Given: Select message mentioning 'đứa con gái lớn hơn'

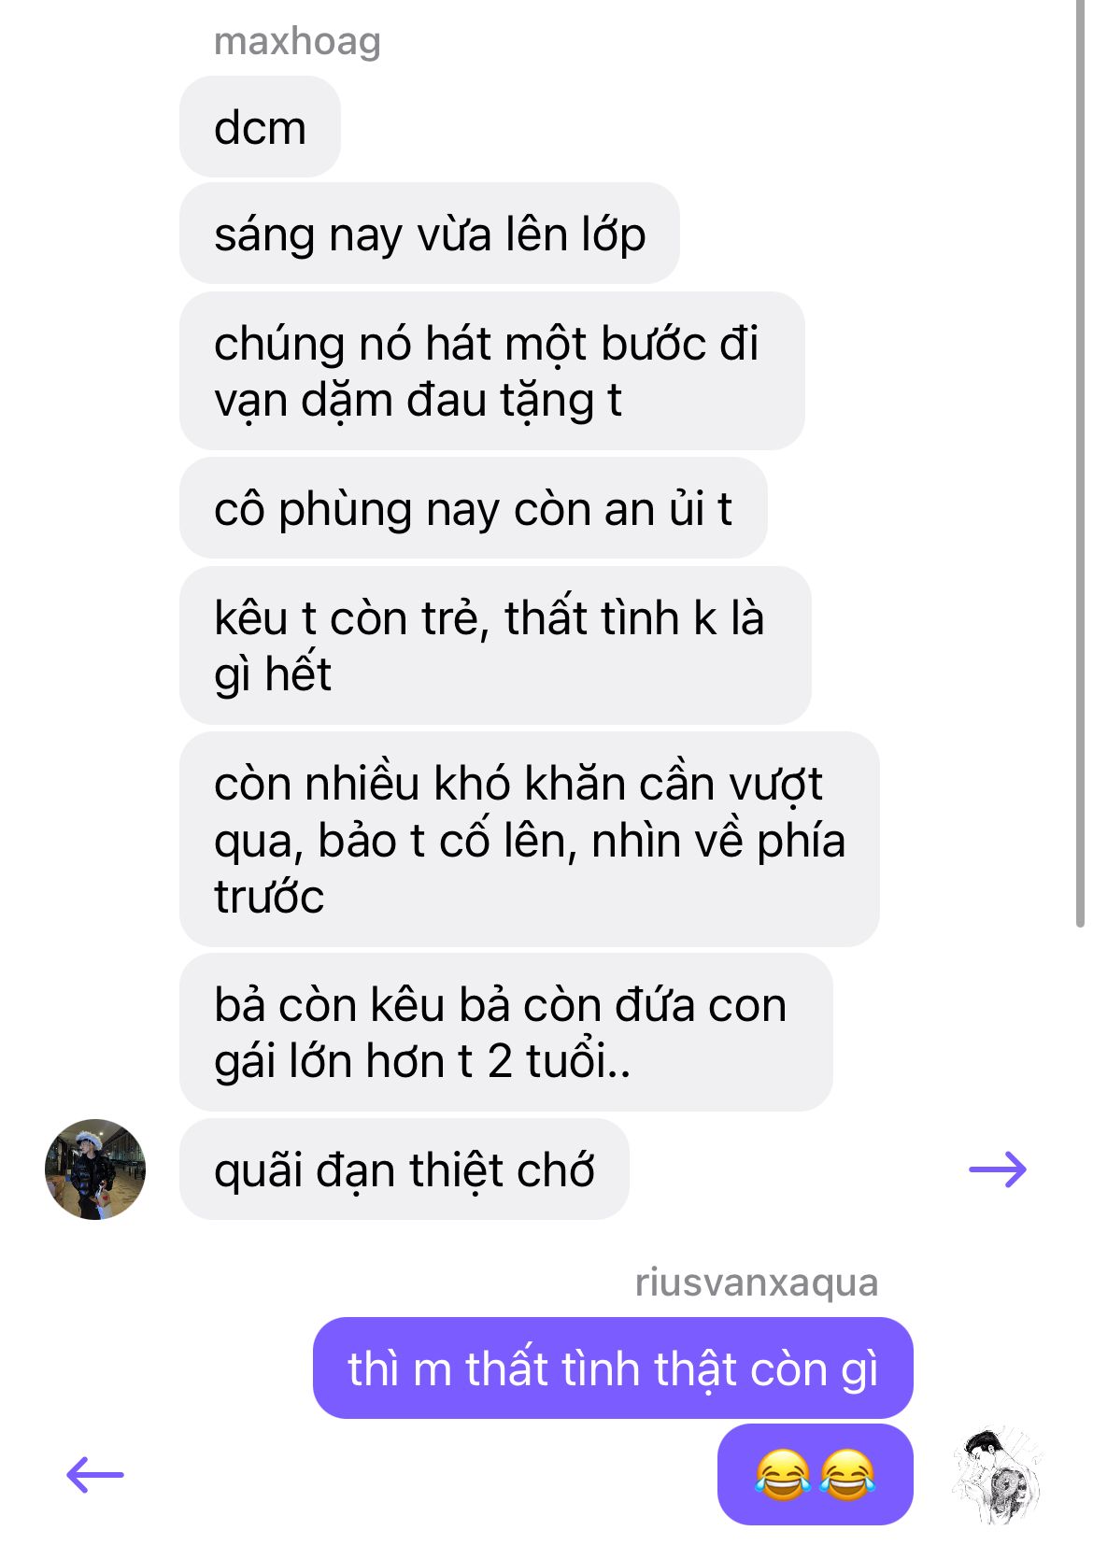Looking at the screenshot, I should [x=505, y=1032].
